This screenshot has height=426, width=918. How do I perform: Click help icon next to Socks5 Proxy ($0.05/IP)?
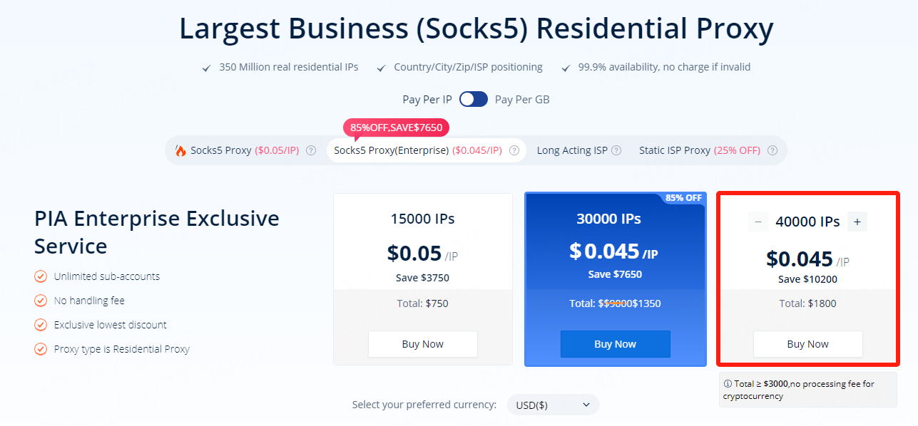(x=311, y=150)
